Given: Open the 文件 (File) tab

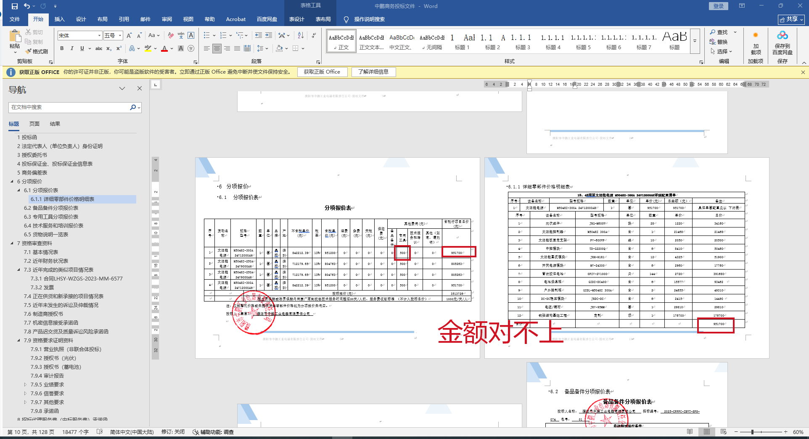Looking at the screenshot, I should coord(15,19).
